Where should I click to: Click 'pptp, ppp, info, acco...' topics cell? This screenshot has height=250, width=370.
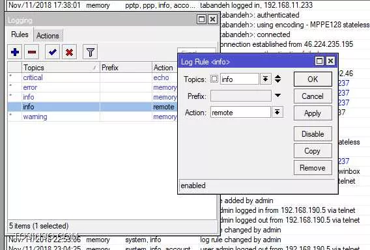[x=160, y=5]
